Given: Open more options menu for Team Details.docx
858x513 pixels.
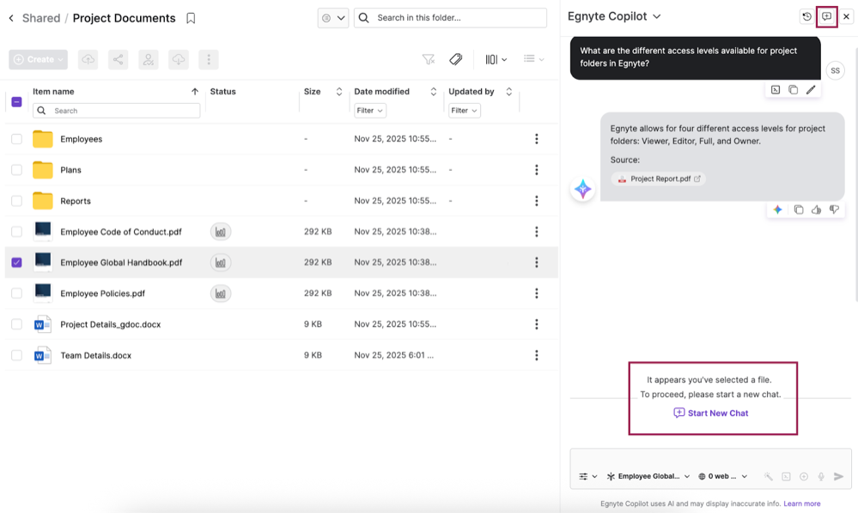Looking at the screenshot, I should 537,355.
